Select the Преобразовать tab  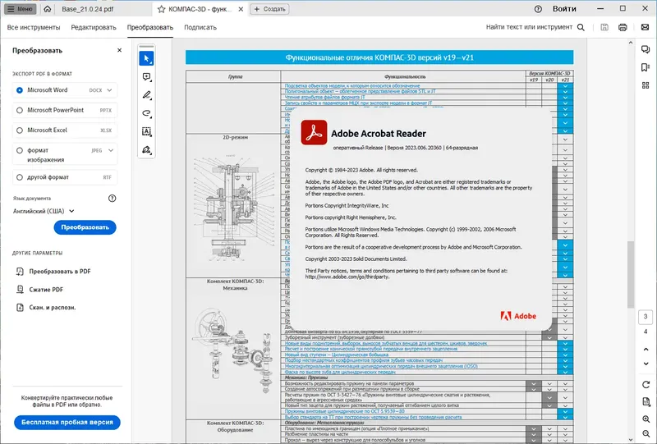150,27
